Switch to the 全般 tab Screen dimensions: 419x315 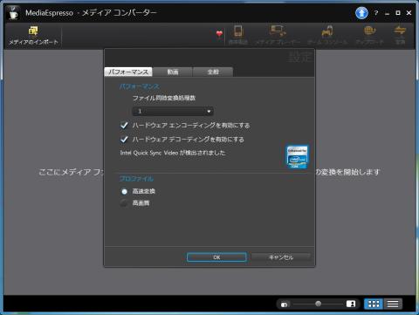[213, 72]
